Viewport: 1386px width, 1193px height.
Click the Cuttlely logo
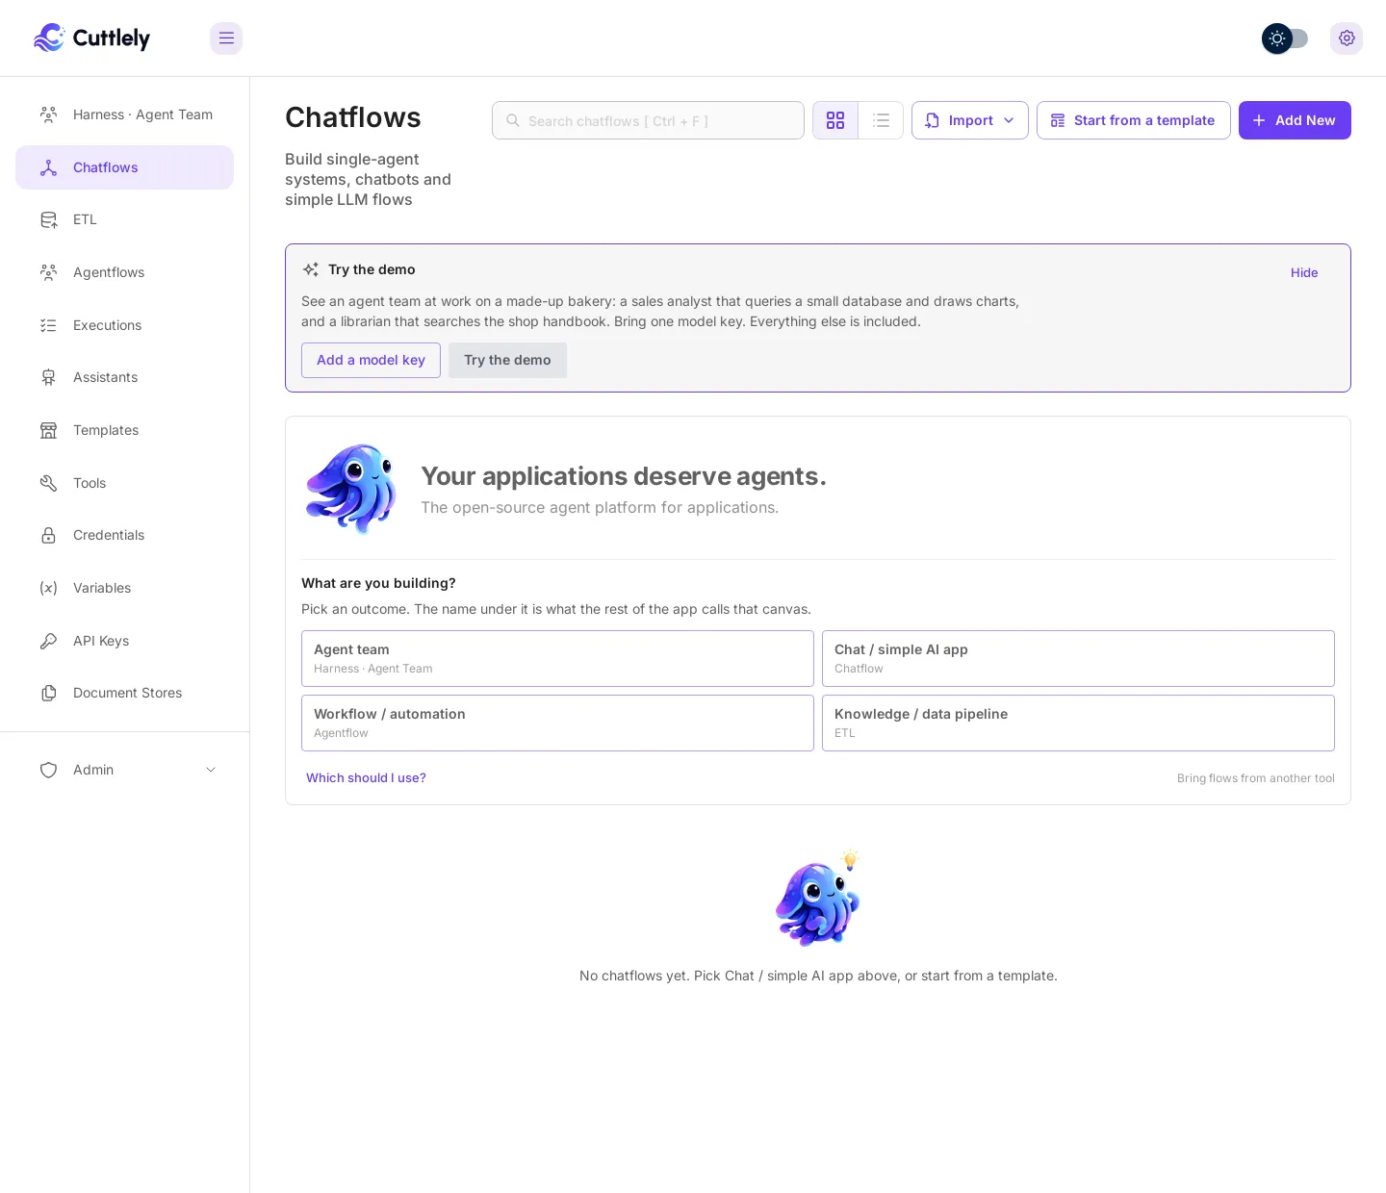coord(91,38)
